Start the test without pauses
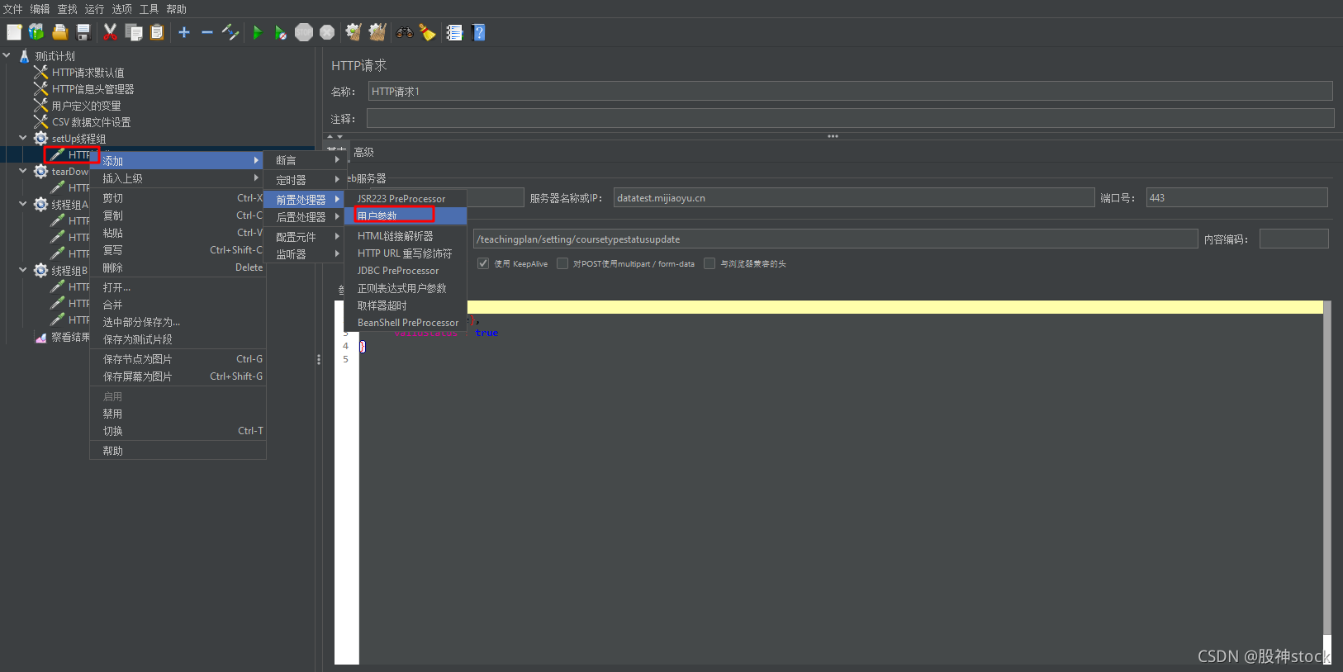The image size is (1343, 672). pyautogui.click(x=281, y=32)
